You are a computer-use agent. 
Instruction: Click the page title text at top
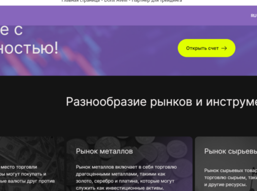[122, 1]
